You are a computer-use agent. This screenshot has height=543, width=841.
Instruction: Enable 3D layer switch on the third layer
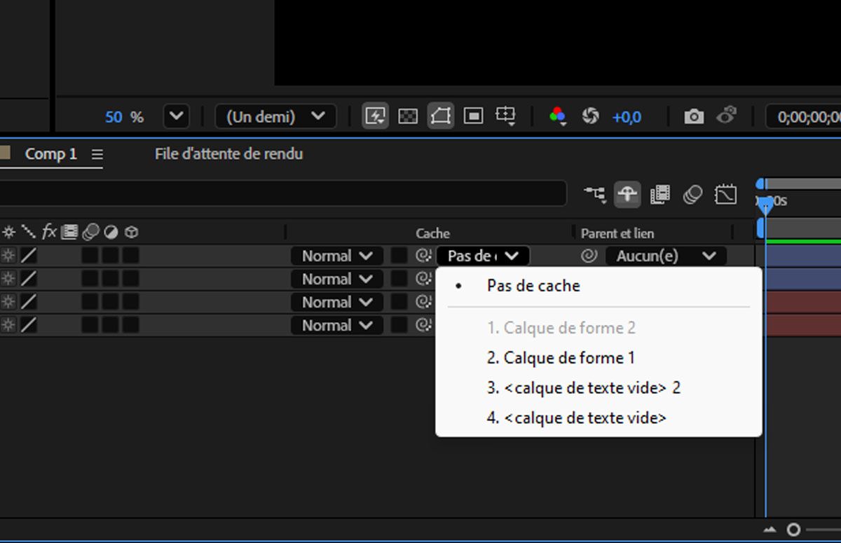131,302
